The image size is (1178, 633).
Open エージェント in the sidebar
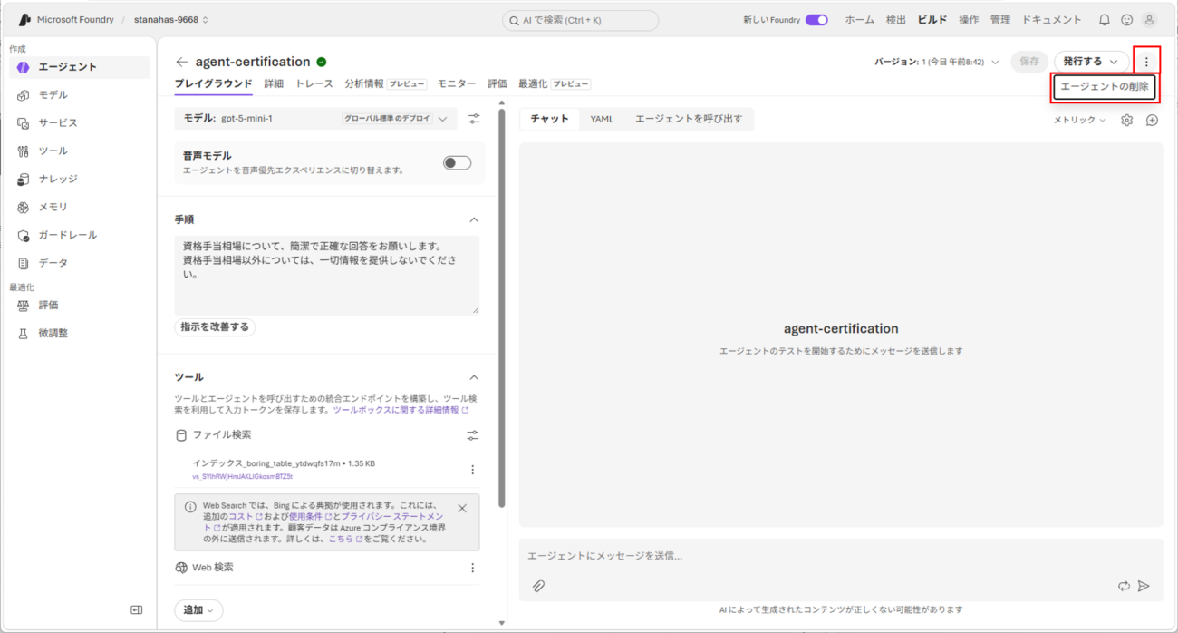click(x=80, y=67)
